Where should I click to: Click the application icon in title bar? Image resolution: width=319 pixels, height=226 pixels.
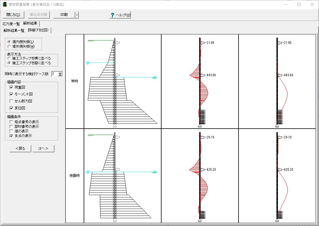tap(5, 5)
